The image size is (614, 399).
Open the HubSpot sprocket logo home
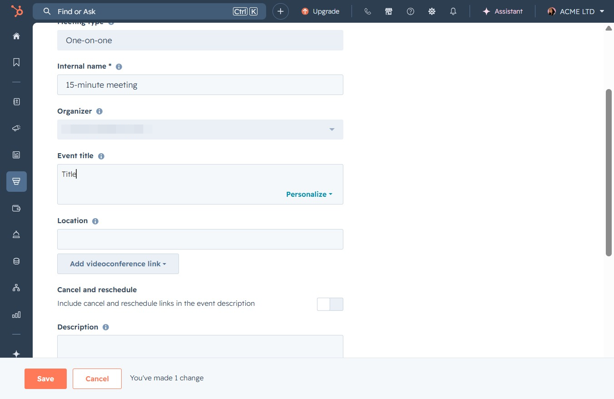click(17, 11)
